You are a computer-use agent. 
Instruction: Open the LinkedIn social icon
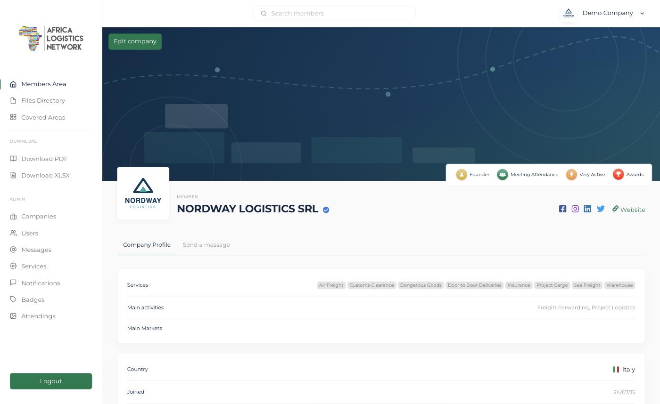587,209
